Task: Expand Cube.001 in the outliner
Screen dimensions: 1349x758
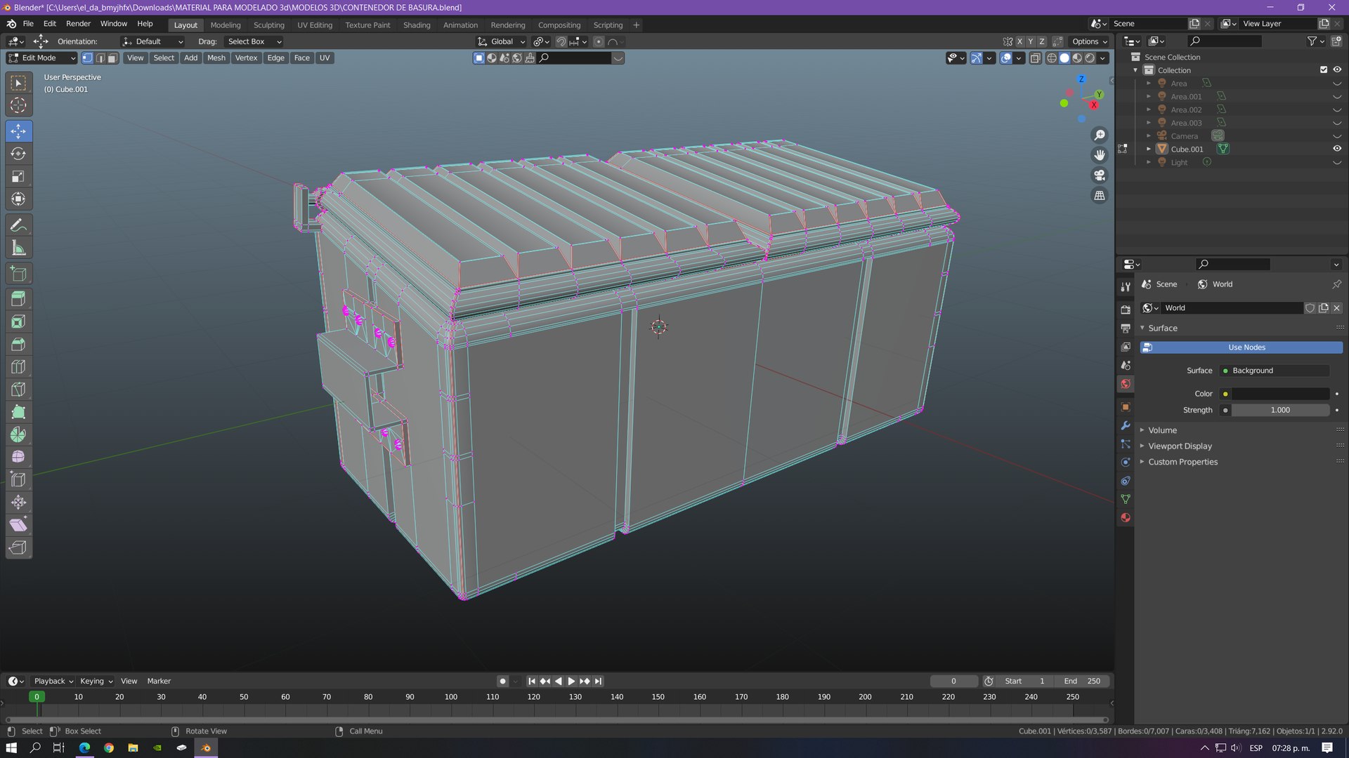Action: (x=1149, y=149)
